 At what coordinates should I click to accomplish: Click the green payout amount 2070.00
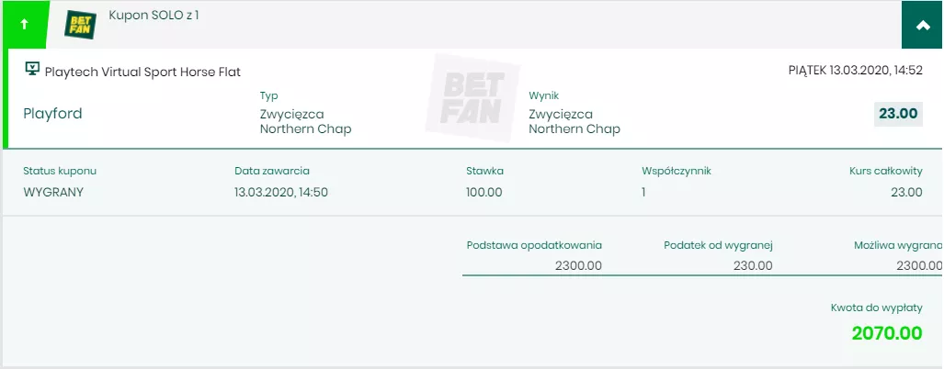click(886, 333)
